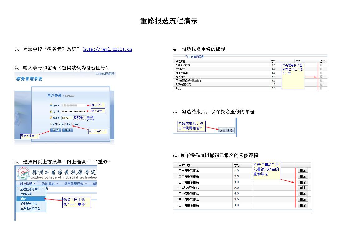Viewport: 338px width, 239px height.
Task: Click 删除 for the 3.5 credit registration
Action: (303, 176)
